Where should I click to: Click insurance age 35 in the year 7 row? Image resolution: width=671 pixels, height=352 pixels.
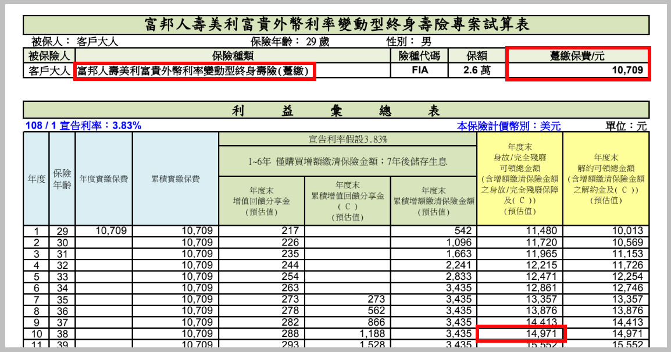[x=62, y=300]
